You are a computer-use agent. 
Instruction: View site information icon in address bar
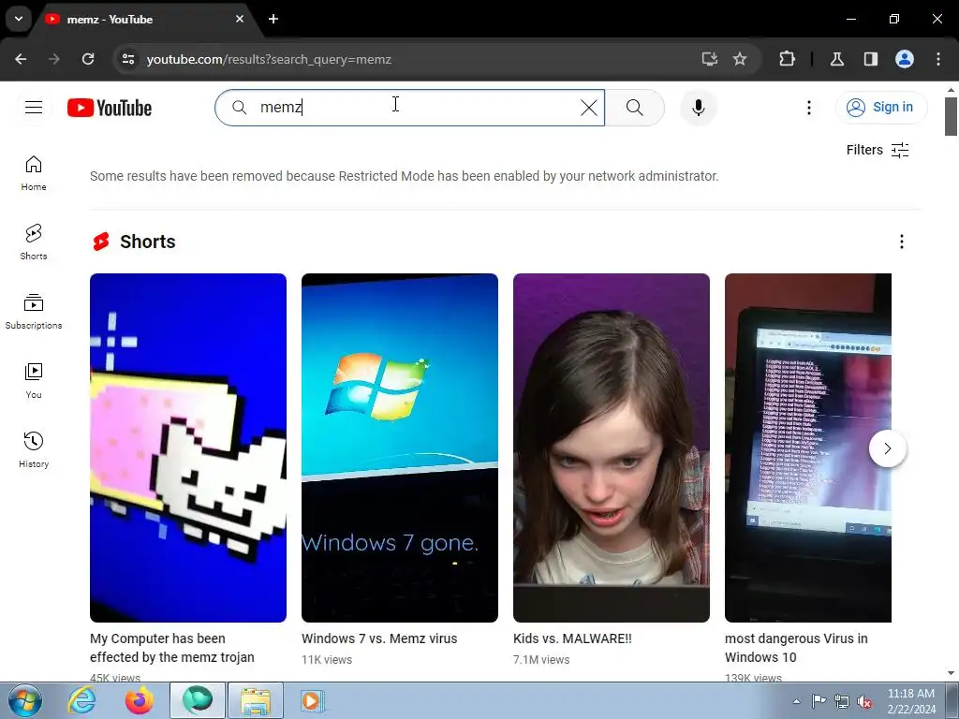click(x=127, y=59)
